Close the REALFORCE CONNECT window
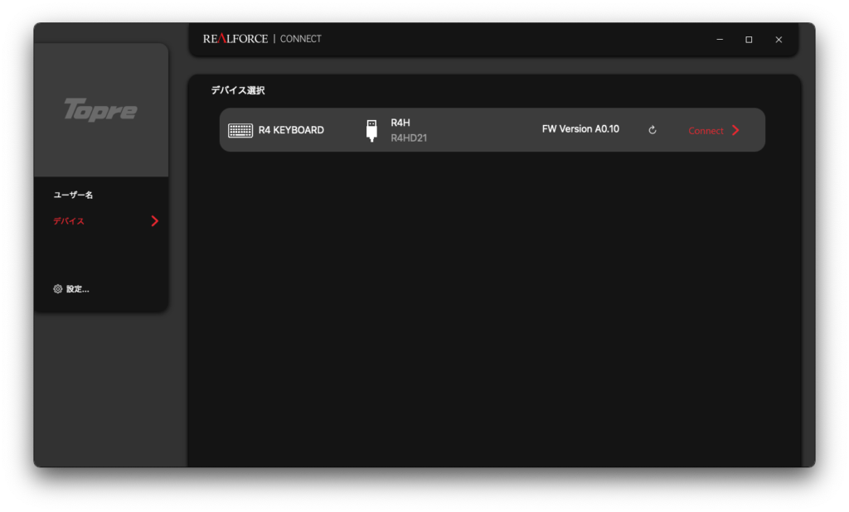 tap(779, 39)
